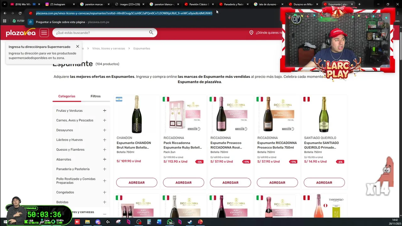Click the taskbar clock and date
This screenshot has height=226, width=402.
pos(395,222)
